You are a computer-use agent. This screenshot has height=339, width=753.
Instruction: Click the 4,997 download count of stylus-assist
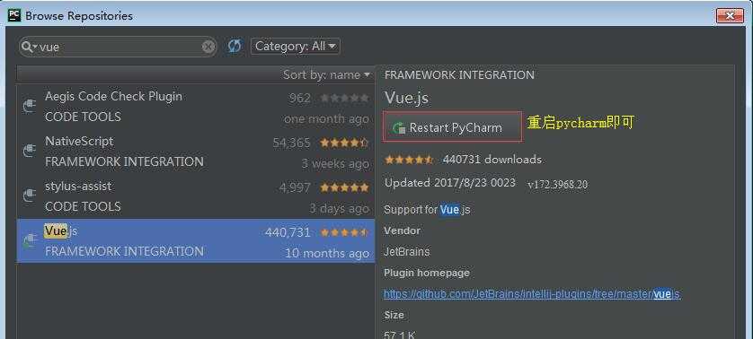[x=295, y=187]
